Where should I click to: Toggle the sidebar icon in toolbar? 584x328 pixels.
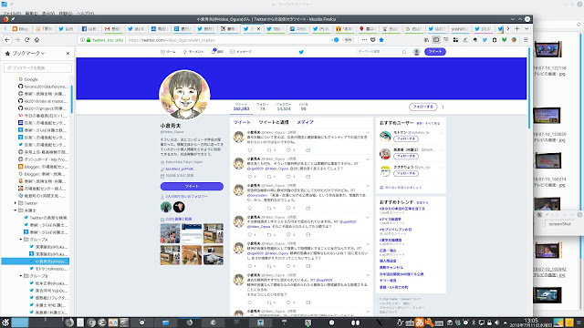tap(436, 40)
